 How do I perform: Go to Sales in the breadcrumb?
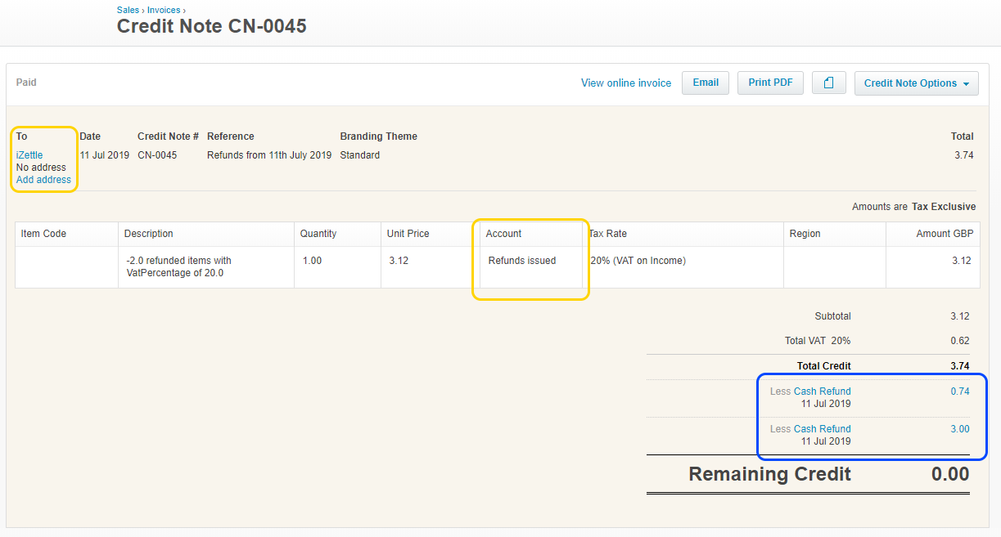(128, 10)
